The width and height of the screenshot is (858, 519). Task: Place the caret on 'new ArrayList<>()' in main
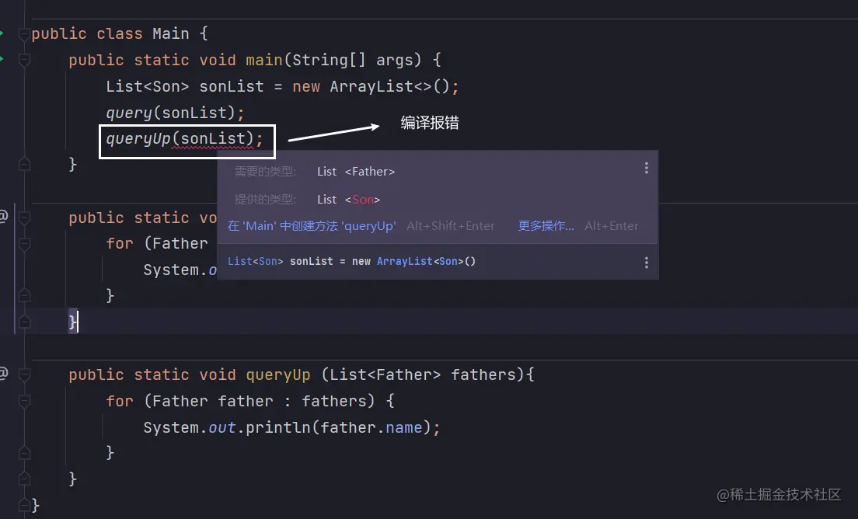pyautogui.click(x=371, y=86)
